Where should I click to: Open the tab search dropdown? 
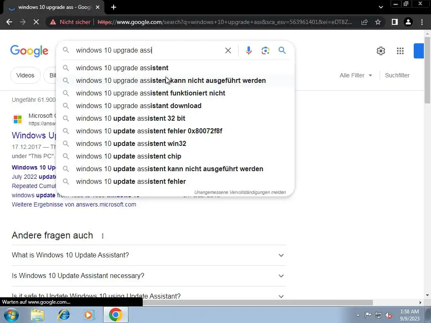(x=380, y=7)
